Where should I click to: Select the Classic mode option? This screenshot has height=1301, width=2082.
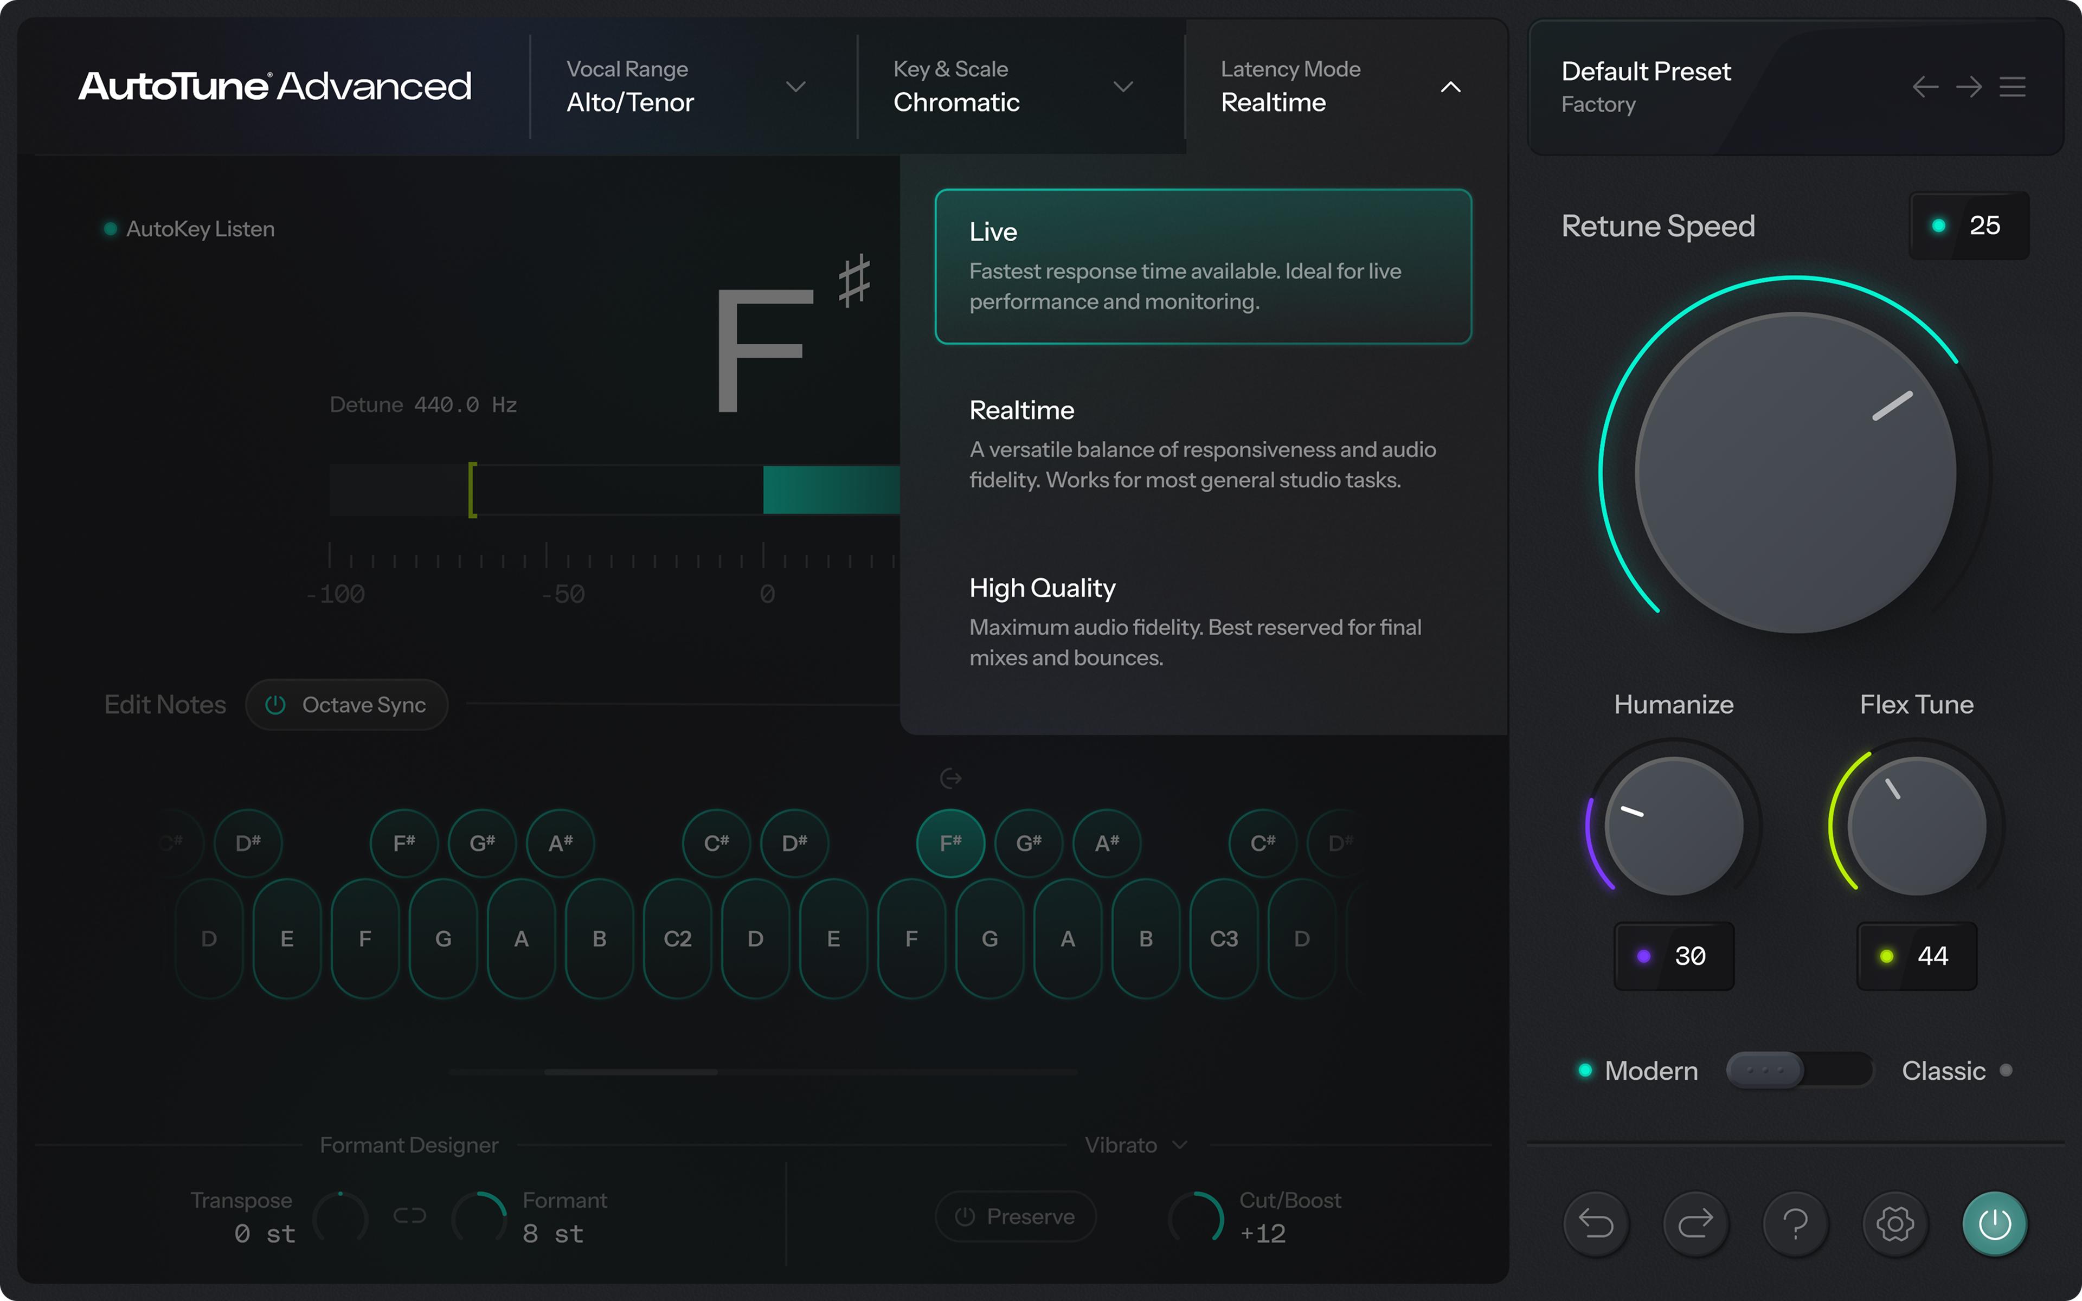click(x=1956, y=1071)
